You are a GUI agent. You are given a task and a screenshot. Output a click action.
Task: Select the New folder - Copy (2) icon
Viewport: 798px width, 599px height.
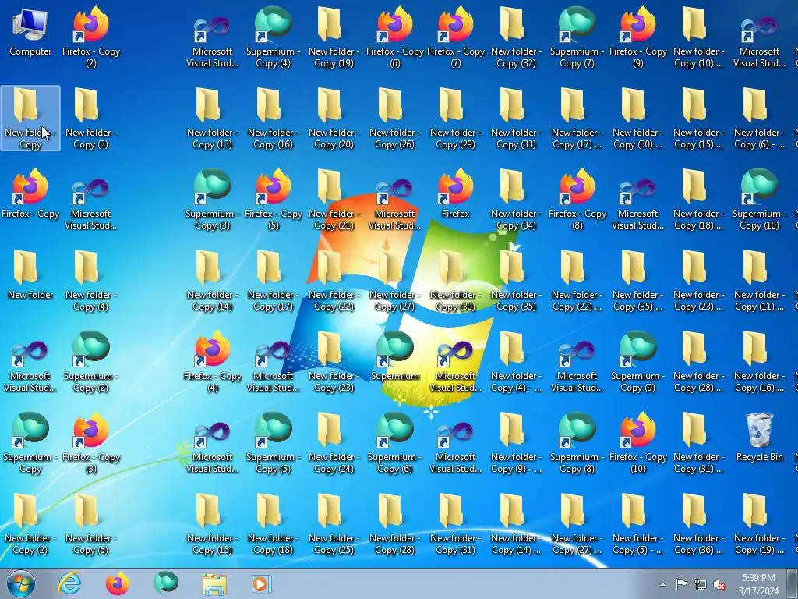[x=30, y=523]
